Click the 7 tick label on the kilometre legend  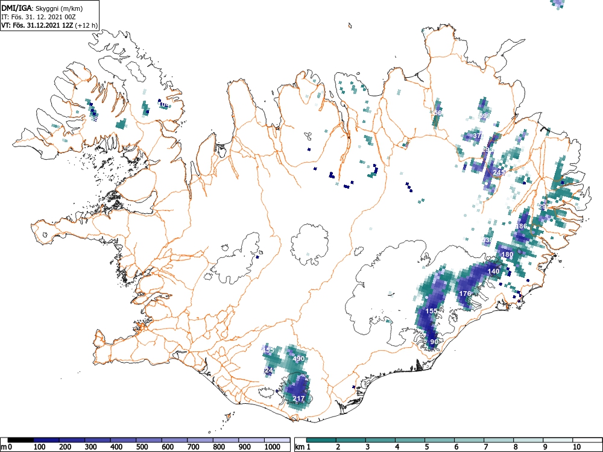coord(485,447)
